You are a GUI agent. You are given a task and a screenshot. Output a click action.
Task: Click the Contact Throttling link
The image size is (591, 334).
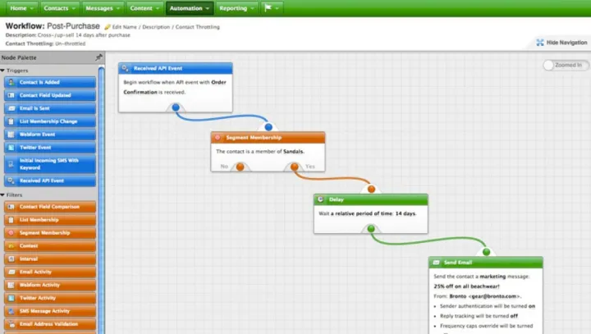198,27
